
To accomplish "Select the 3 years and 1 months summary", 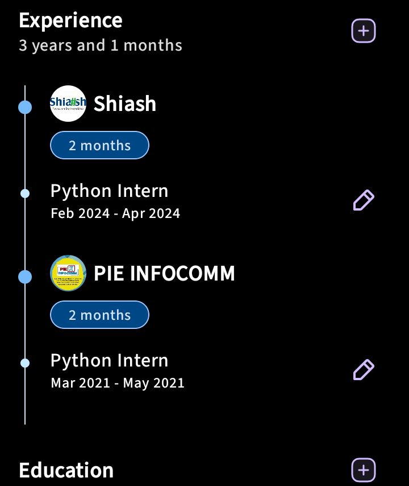I will pyautogui.click(x=101, y=46).
